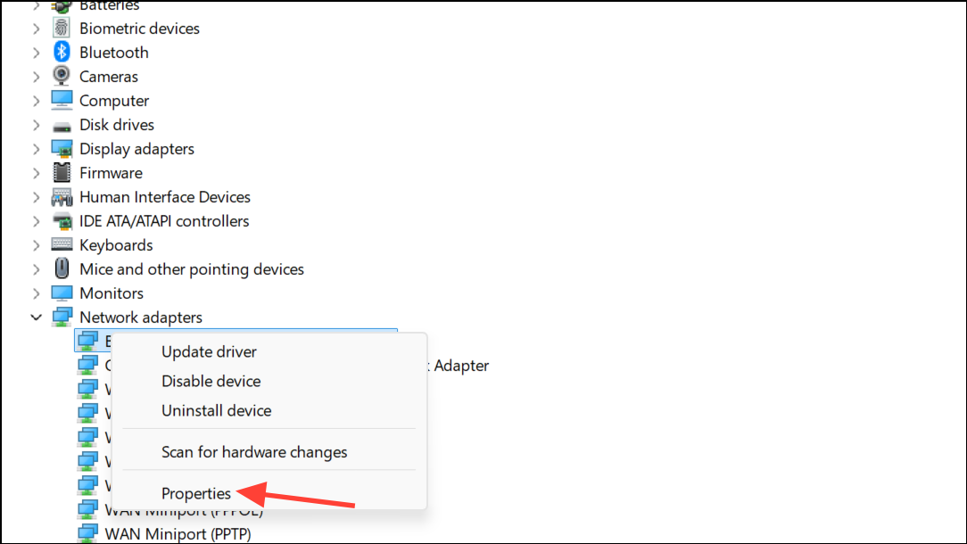Choose Properties from the context menu

(x=196, y=493)
